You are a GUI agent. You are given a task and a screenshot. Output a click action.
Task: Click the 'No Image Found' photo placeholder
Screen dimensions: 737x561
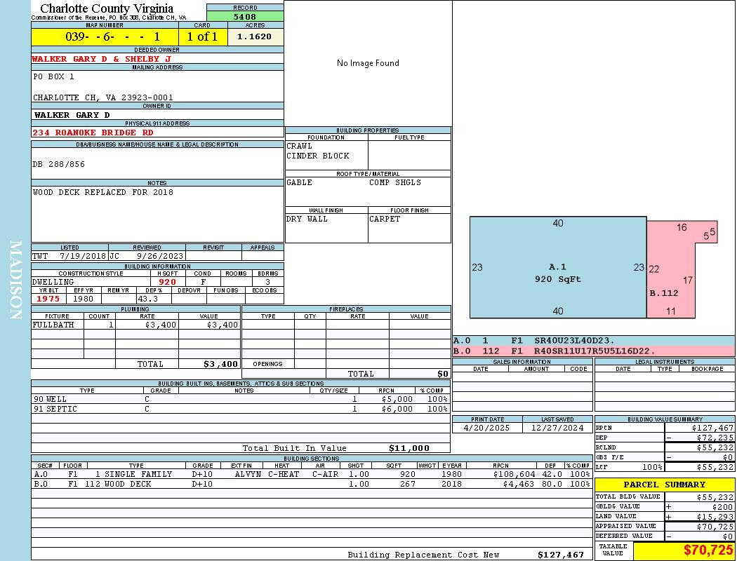(x=368, y=63)
